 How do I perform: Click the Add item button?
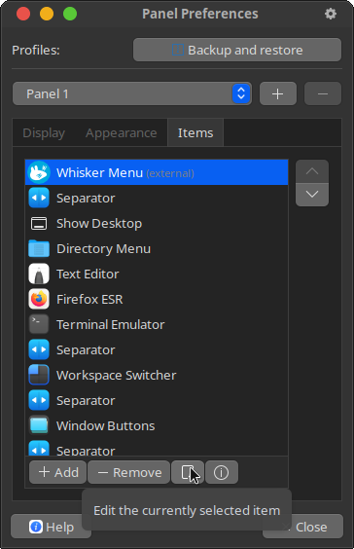[57, 472]
